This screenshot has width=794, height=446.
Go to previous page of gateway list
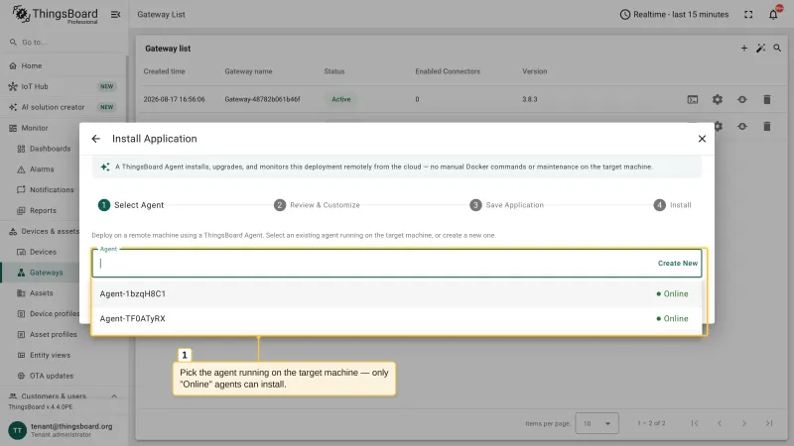tap(720, 423)
